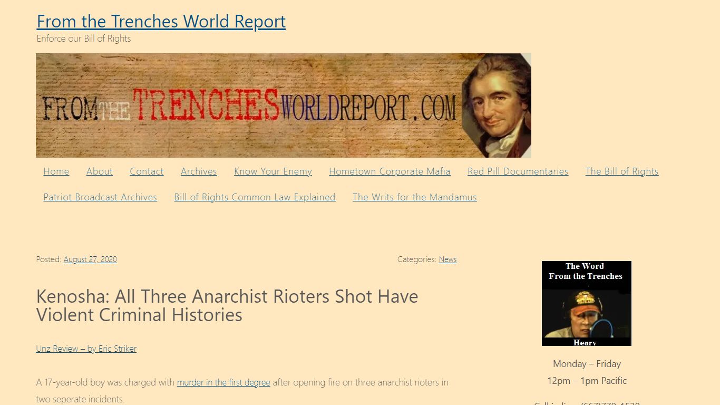The height and width of the screenshot is (405, 720).
Task: Click the 'Categories:' label
Action: click(417, 259)
